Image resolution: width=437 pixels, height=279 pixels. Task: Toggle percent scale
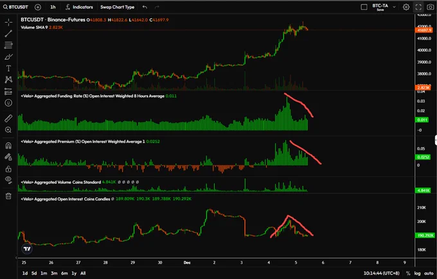pos(408,273)
